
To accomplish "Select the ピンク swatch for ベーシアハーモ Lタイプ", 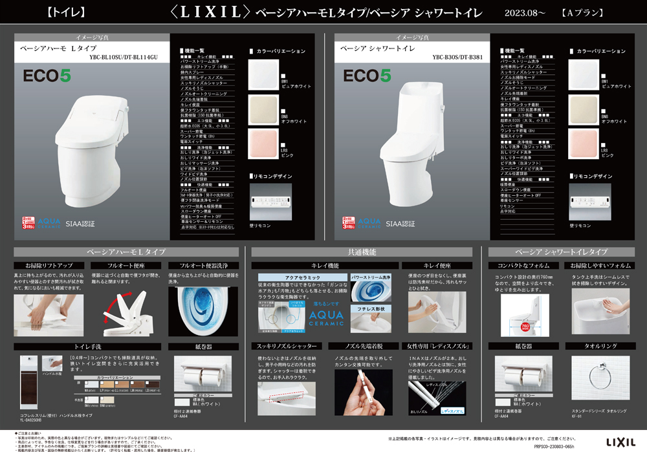I will pyautogui.click(x=263, y=144).
